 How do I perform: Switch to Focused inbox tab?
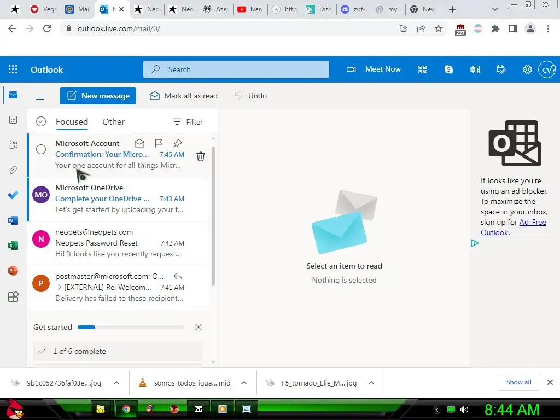(x=72, y=122)
